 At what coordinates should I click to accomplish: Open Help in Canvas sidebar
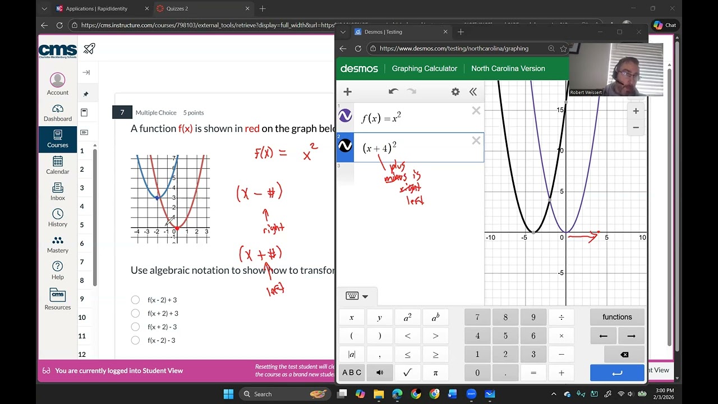click(x=58, y=270)
